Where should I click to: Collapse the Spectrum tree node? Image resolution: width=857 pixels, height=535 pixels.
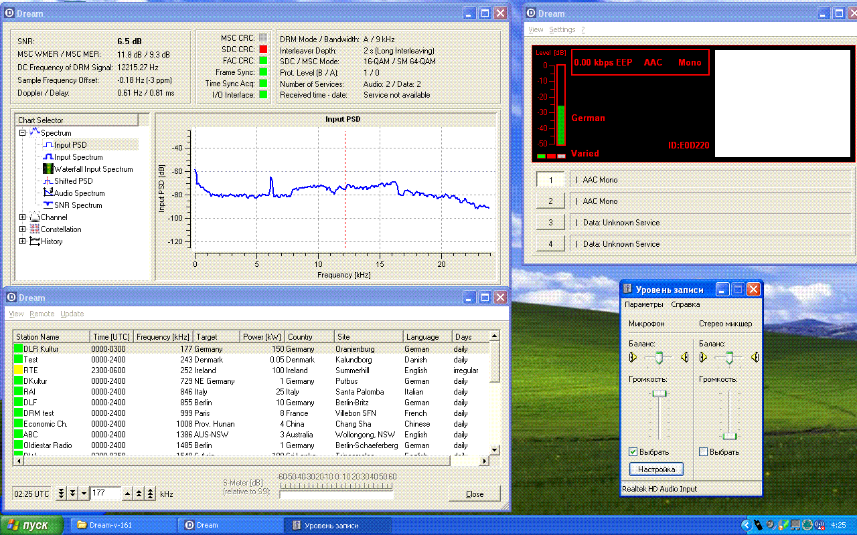pyautogui.click(x=22, y=133)
